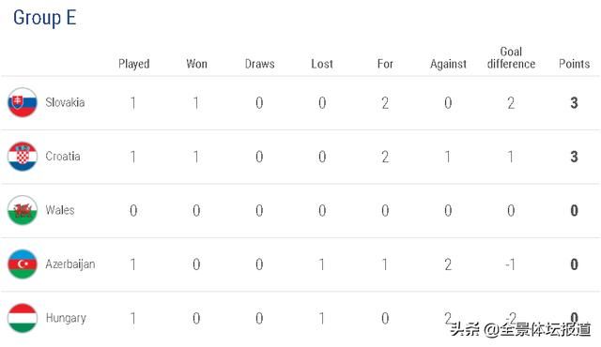
Task: Click the Croatia flag icon
Action: coord(23,156)
